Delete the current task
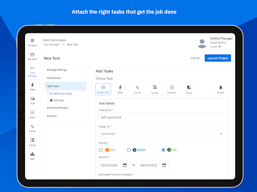The image size is (257, 192). click(220, 89)
